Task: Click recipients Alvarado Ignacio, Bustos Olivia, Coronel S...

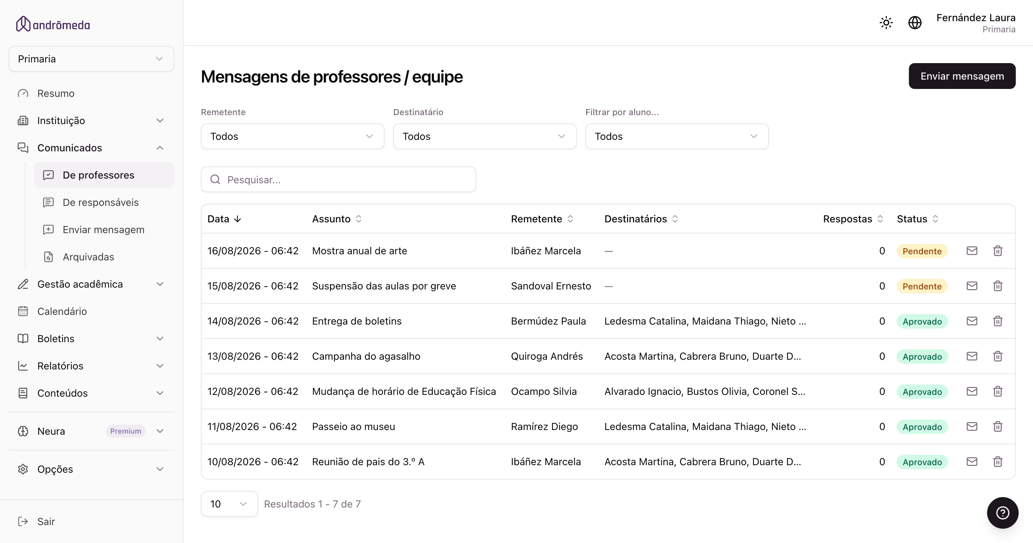Action: pyautogui.click(x=704, y=391)
